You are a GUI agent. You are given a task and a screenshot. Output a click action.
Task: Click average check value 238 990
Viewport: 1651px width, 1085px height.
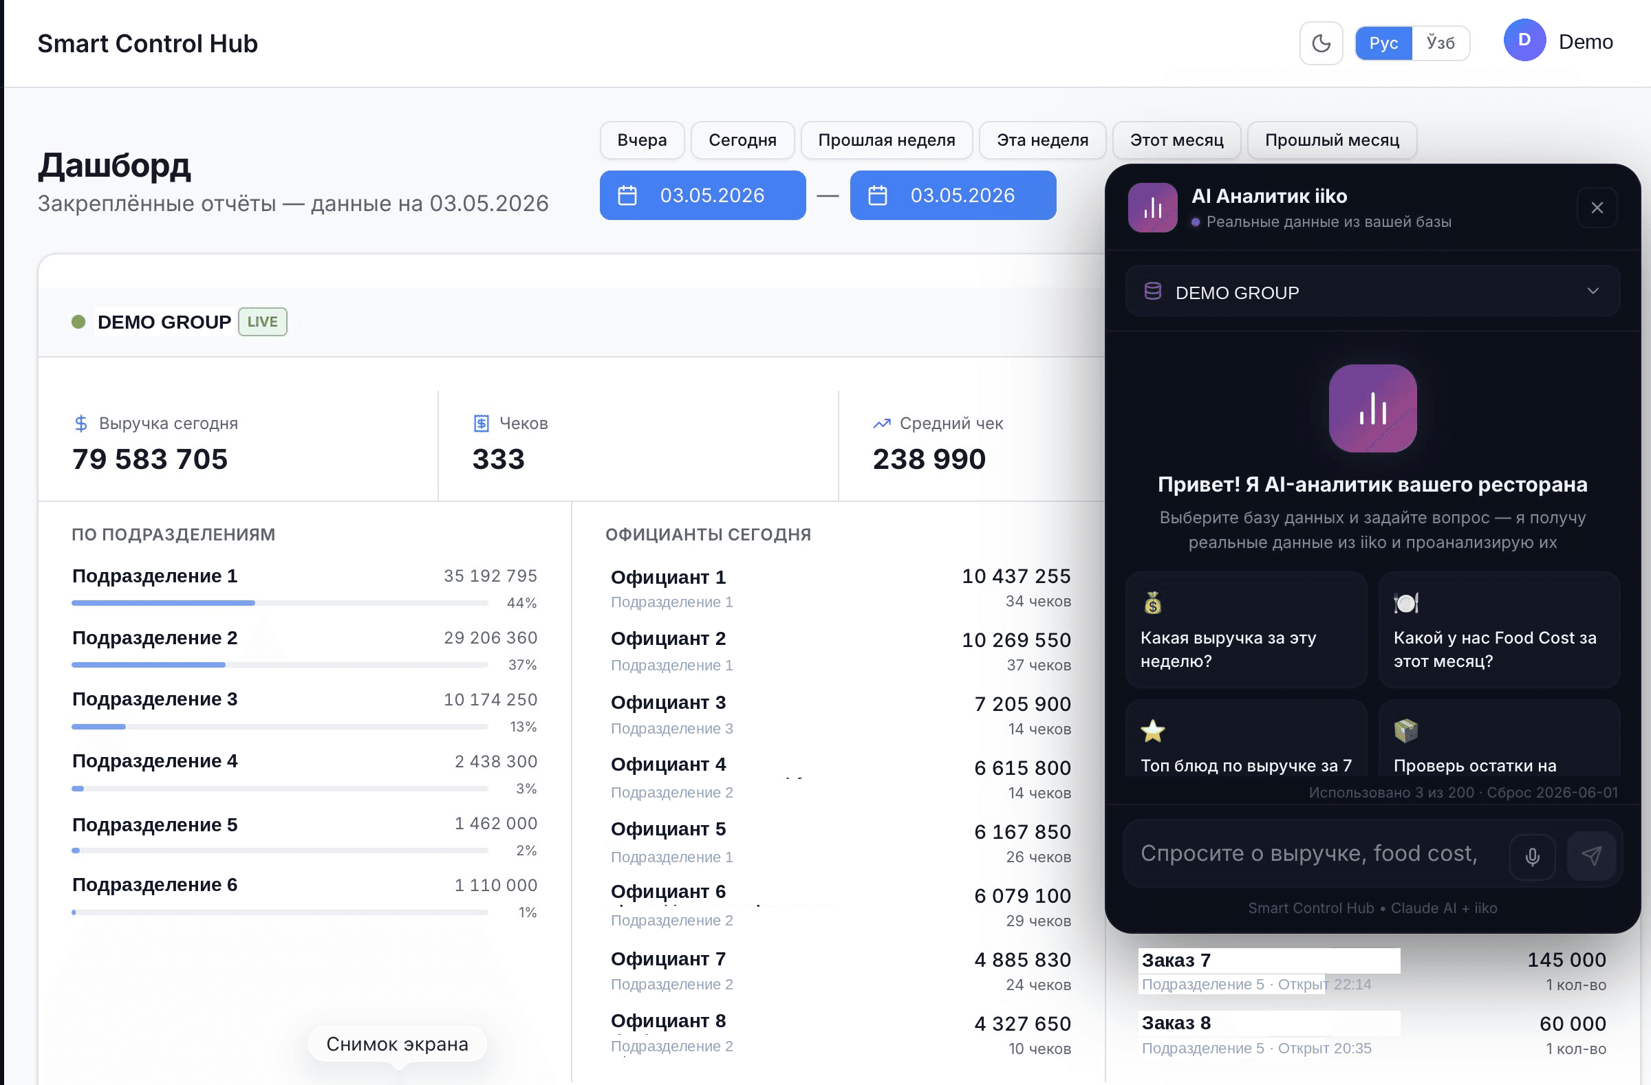929,459
